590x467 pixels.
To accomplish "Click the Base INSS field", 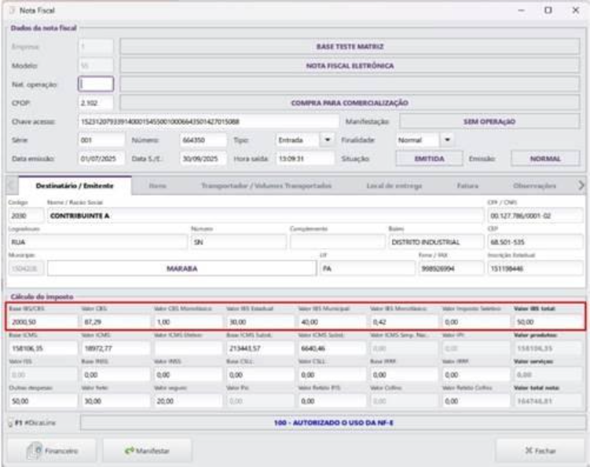I will pyautogui.click(x=115, y=375).
